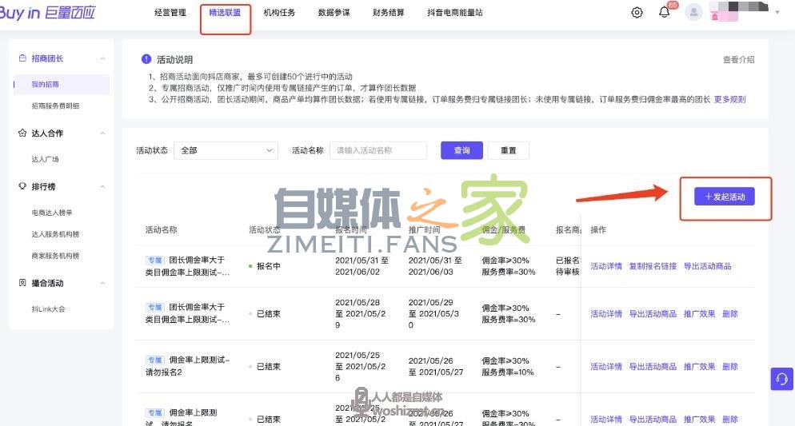795x426 pixels.
Task: Open 活动详情 for the 报名中 activity
Action: coord(606,266)
